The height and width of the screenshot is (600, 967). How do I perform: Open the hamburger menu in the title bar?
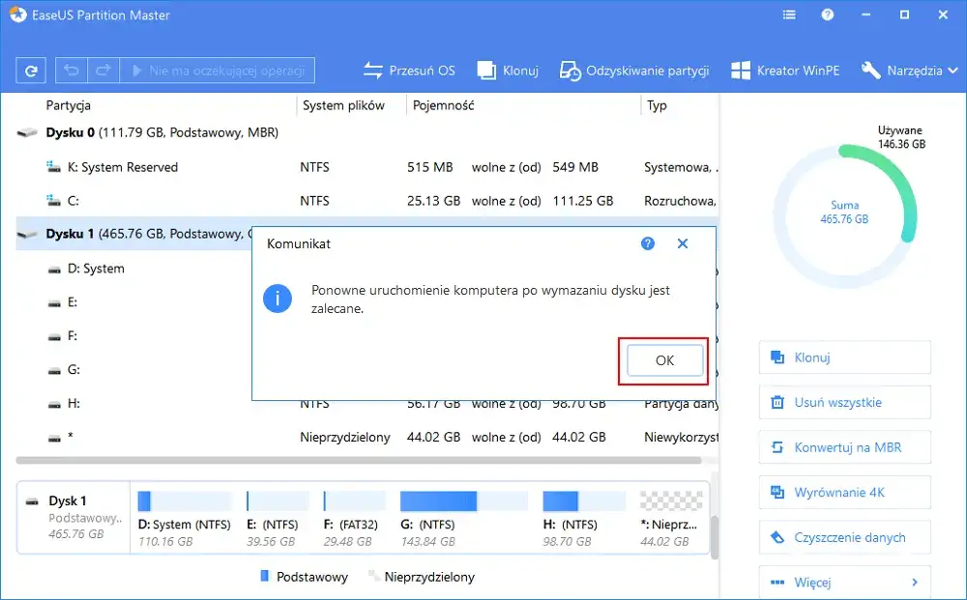(x=789, y=14)
